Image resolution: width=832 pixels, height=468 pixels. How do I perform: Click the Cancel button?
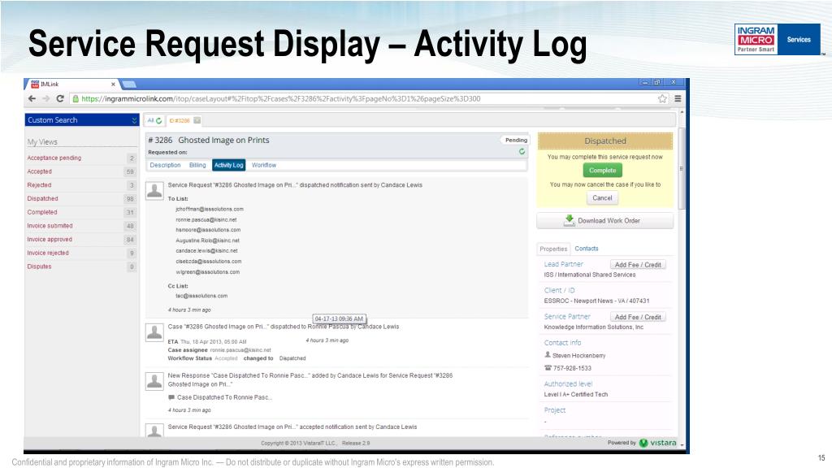[602, 198]
